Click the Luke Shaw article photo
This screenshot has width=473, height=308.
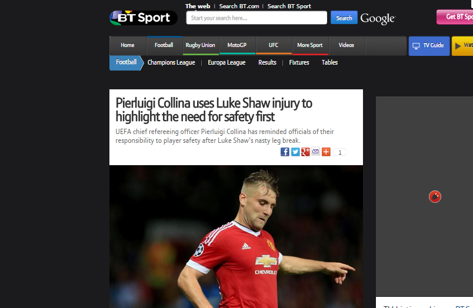pos(236,236)
